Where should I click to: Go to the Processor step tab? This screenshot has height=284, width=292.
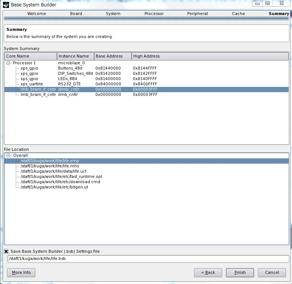tap(154, 14)
